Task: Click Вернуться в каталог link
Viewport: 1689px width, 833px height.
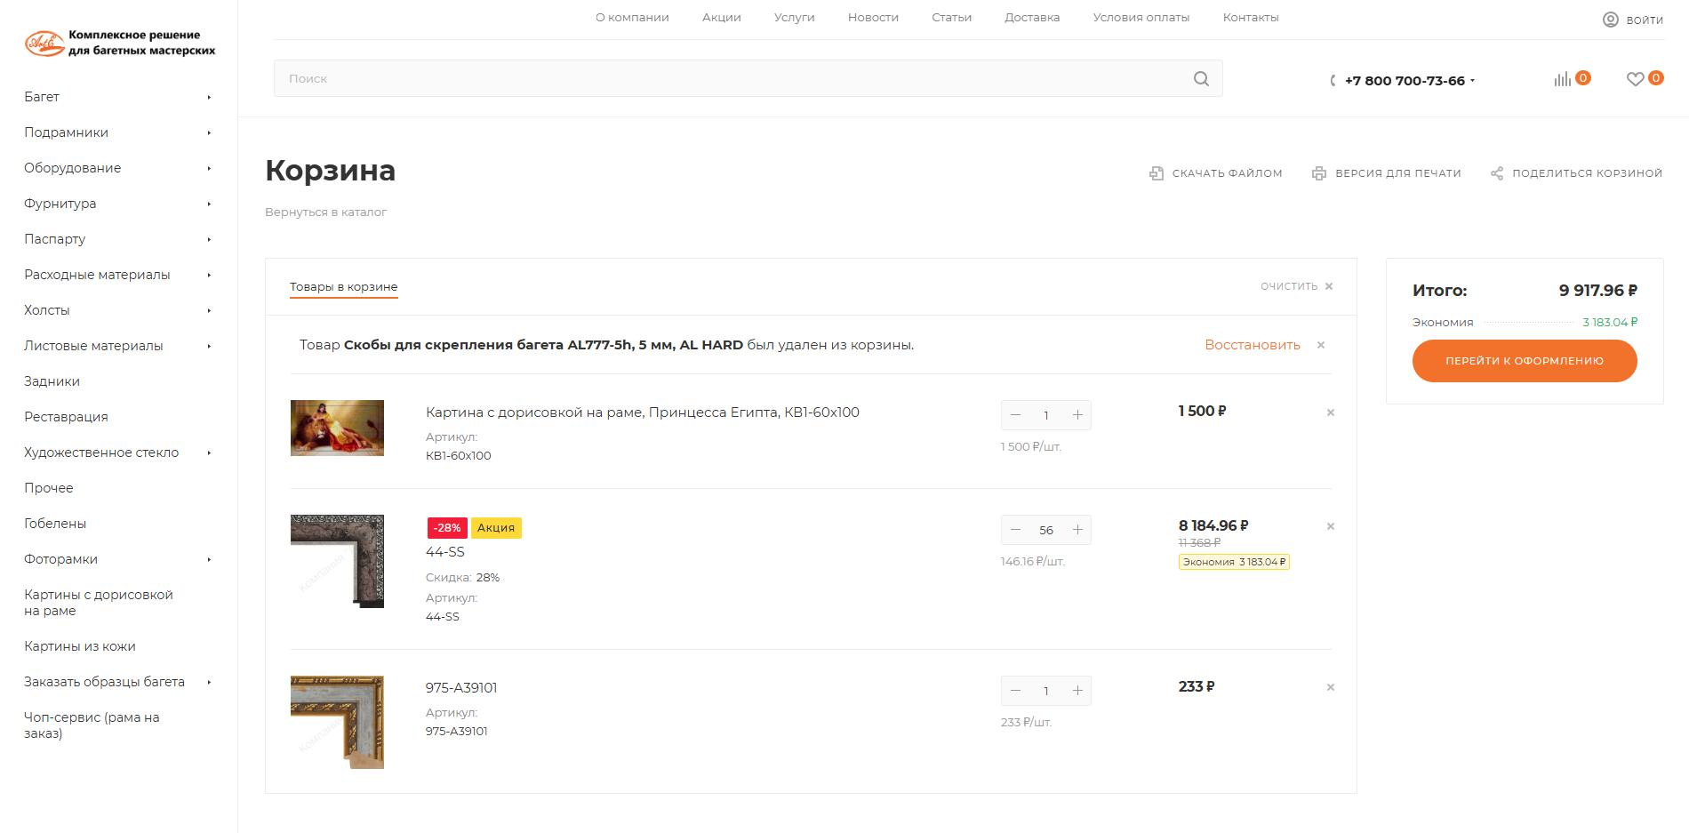Action: pyautogui.click(x=325, y=212)
